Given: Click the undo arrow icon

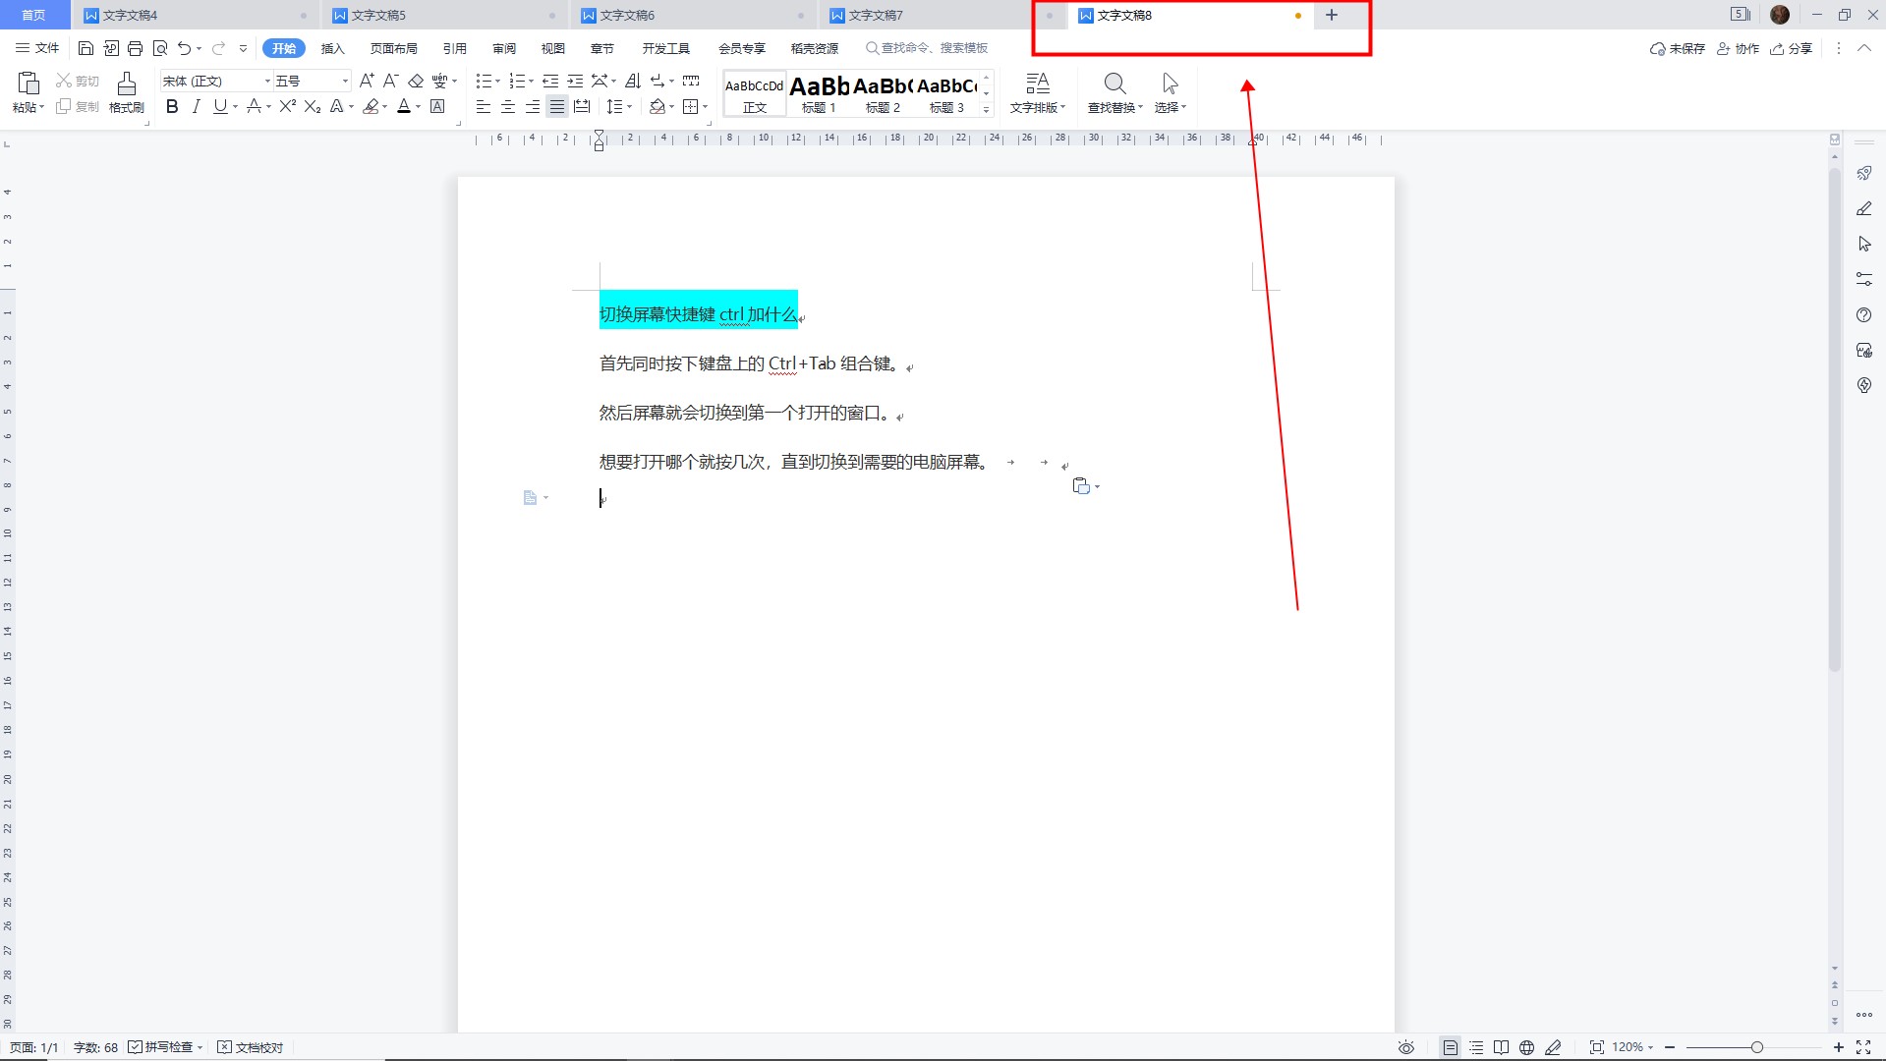Looking at the screenshot, I should tap(184, 48).
